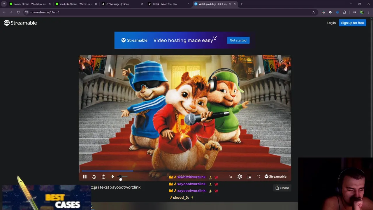Click the video volume slider
This screenshot has width=373, height=210.
click(122, 176)
